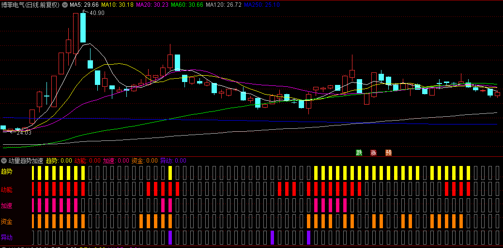Click the 博菲电气(日线.前复权) chart title

[31, 4]
